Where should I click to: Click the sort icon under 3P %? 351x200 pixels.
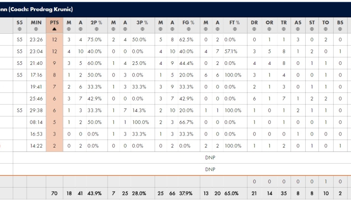click(x=141, y=29)
